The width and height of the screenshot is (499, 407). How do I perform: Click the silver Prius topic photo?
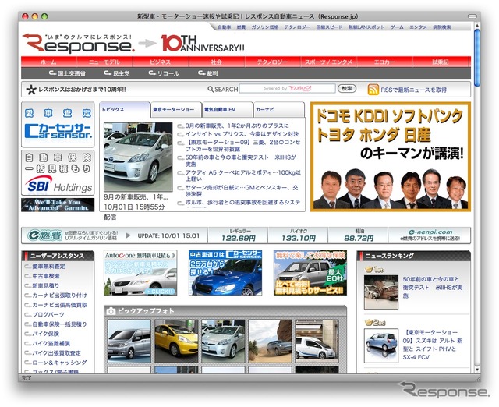tap(138, 157)
